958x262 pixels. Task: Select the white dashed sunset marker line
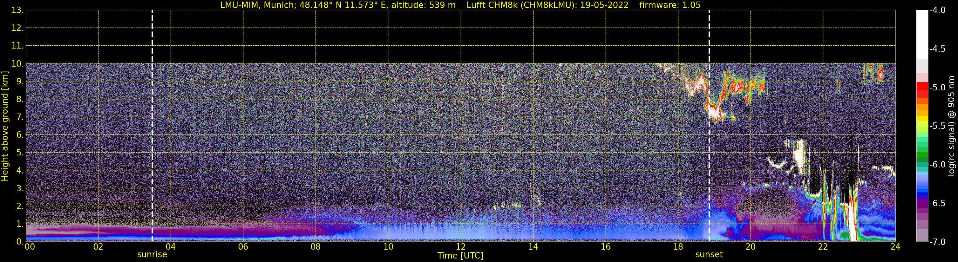pyautogui.click(x=709, y=126)
